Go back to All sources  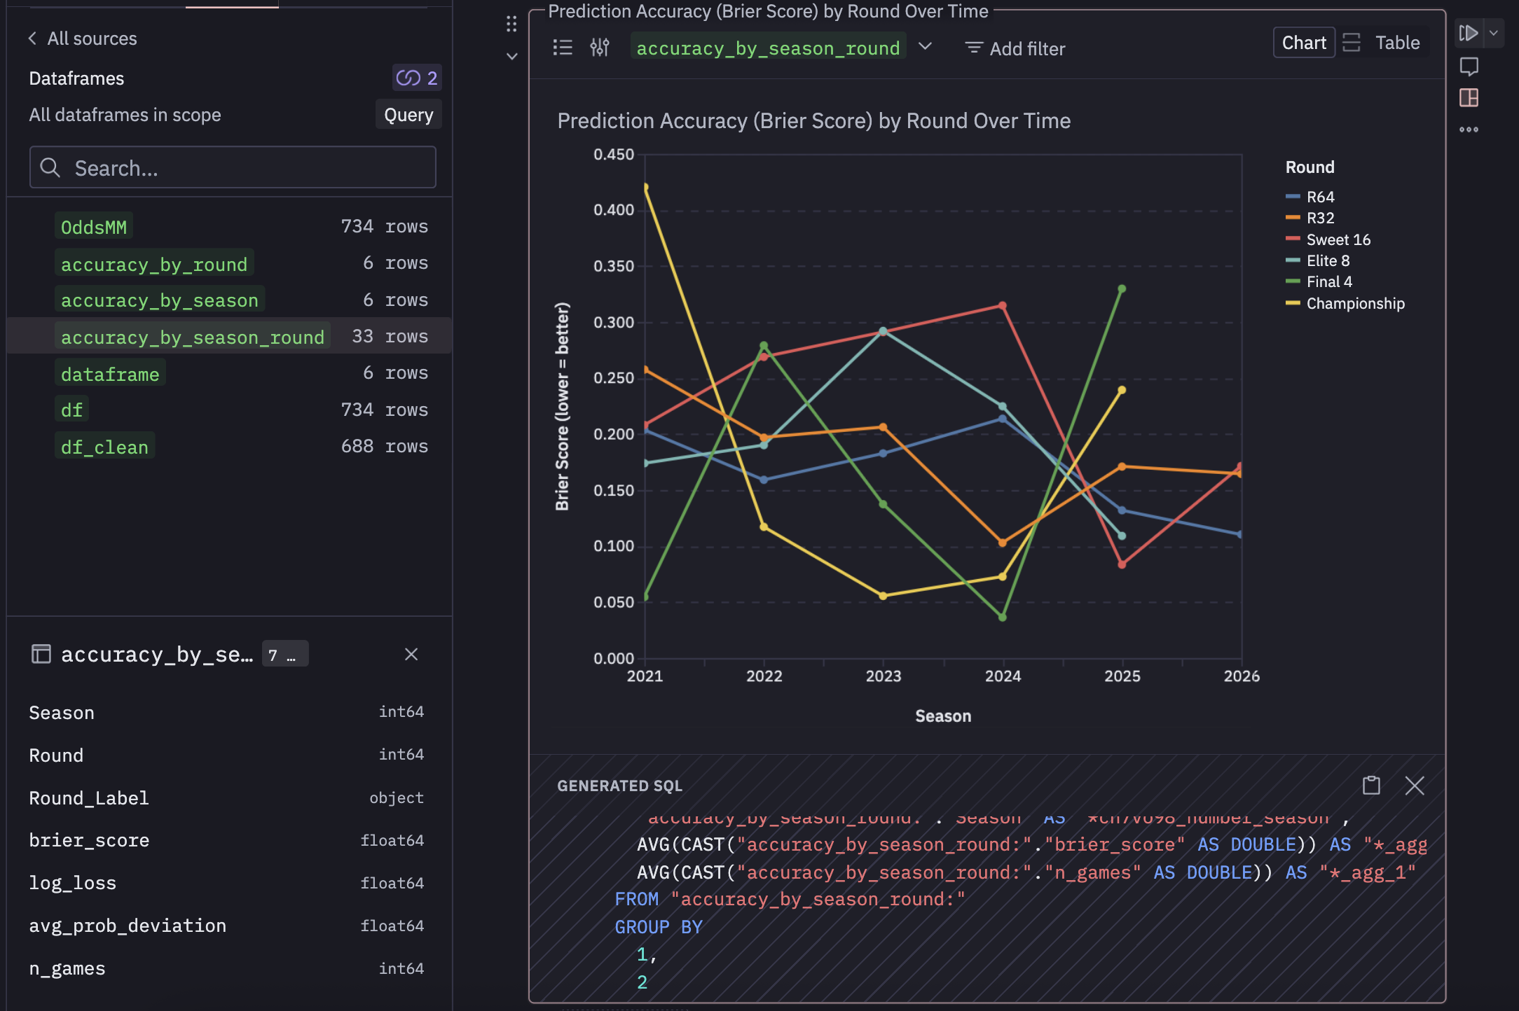[x=83, y=39]
